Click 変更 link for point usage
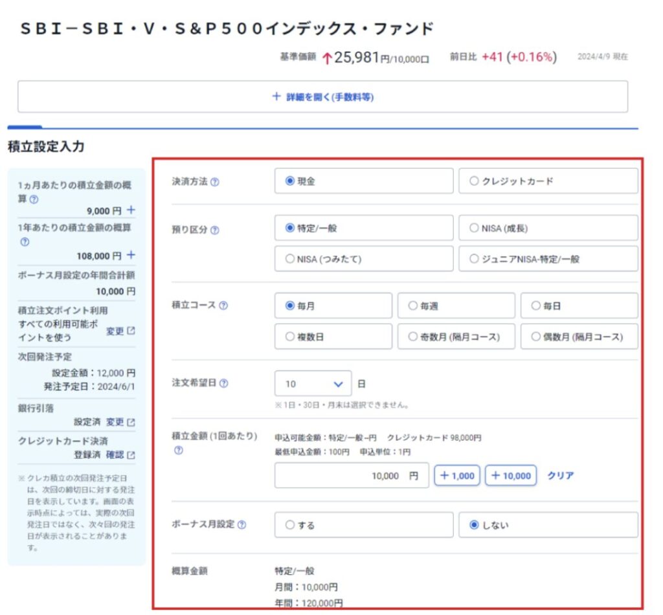 point(115,331)
